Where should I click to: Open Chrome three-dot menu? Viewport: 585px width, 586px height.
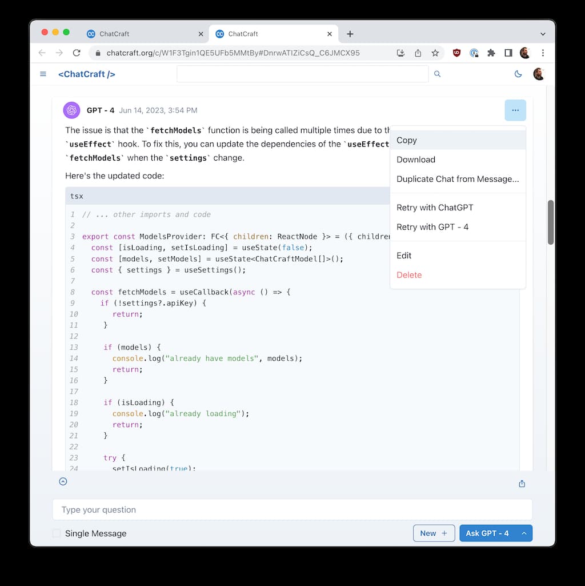(x=543, y=53)
